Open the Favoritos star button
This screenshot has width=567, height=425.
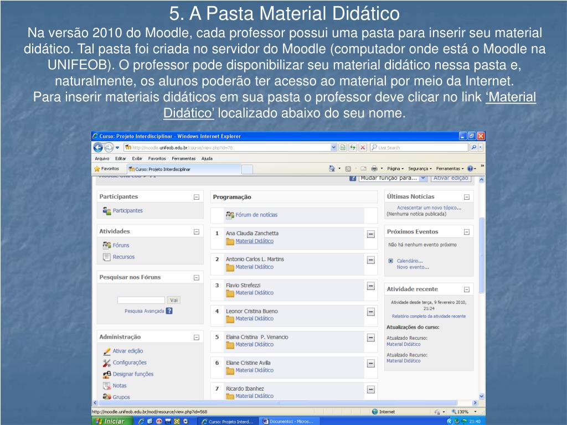point(106,169)
